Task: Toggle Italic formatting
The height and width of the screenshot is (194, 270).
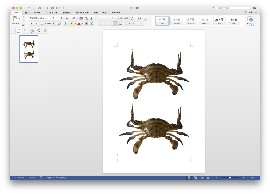Action: 36,23
